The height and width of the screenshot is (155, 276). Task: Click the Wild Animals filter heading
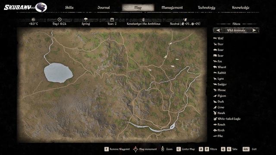click(x=236, y=30)
